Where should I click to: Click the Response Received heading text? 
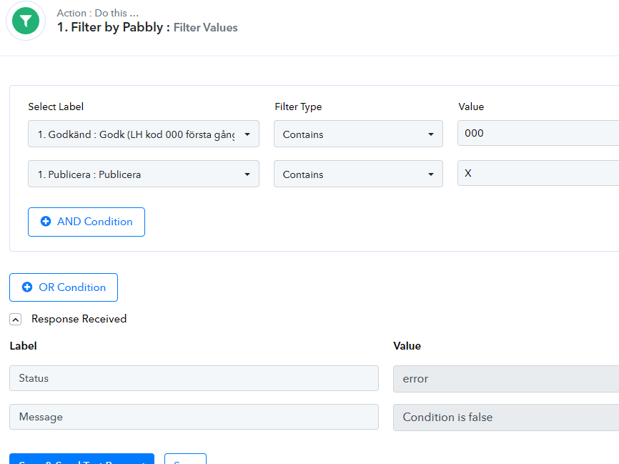(79, 319)
